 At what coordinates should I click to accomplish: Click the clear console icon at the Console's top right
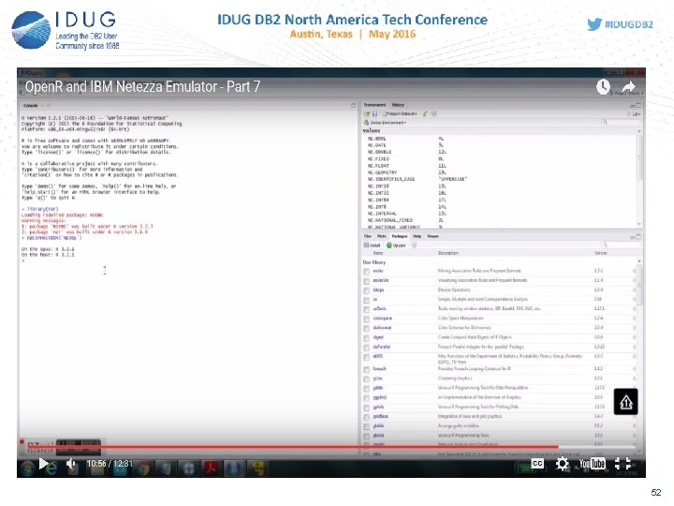click(353, 105)
